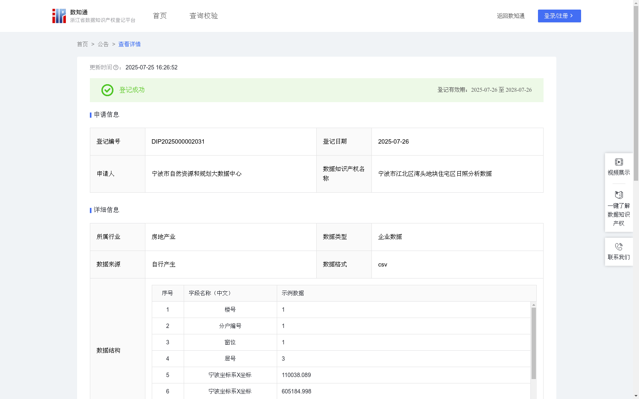Open the 返回数知通 link
Viewport: 639px width, 399px height.
coord(510,16)
